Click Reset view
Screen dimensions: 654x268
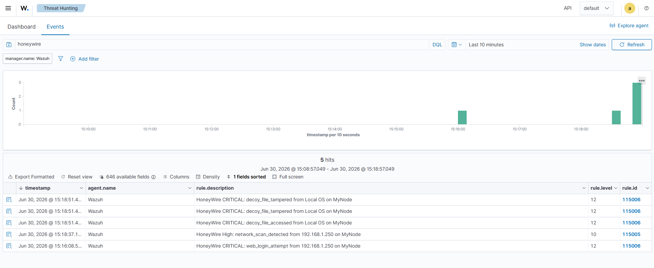[x=77, y=177]
